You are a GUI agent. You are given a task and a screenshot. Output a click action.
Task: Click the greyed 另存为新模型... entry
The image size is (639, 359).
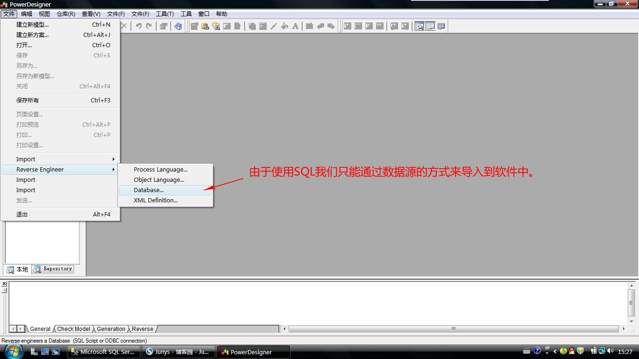click(59, 76)
